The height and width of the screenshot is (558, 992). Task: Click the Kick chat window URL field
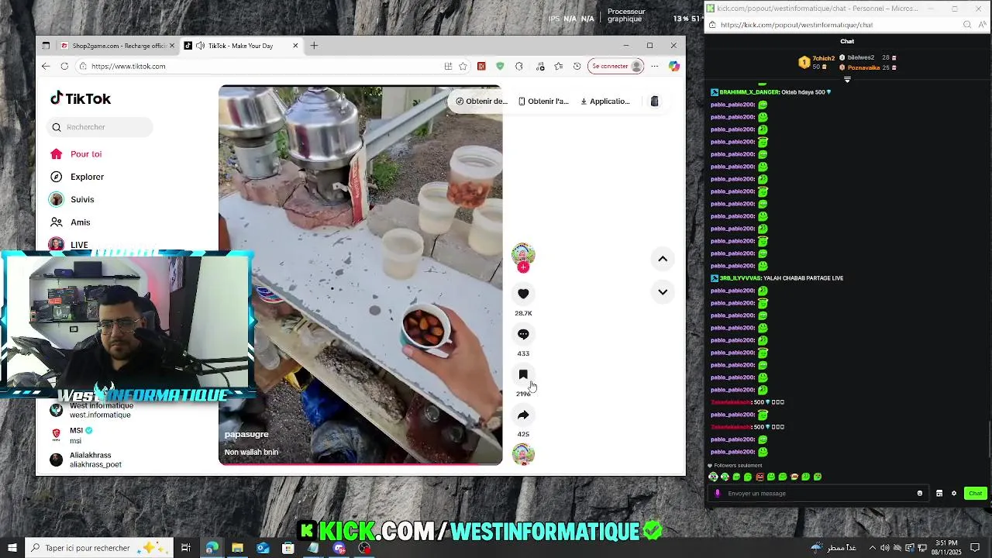837,25
